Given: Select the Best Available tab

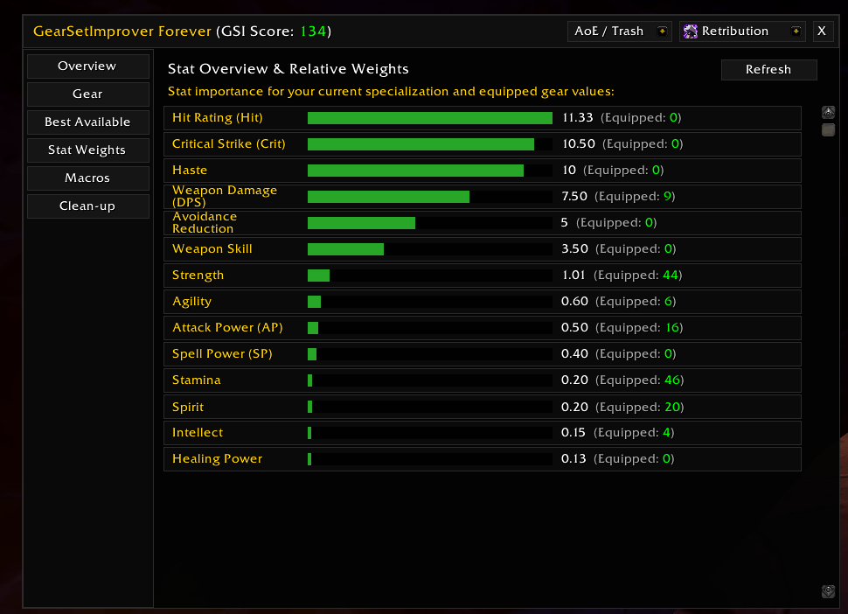Looking at the screenshot, I should (x=87, y=122).
